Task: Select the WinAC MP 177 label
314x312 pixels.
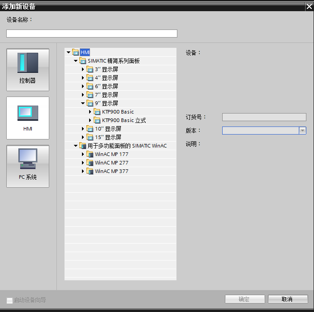Action: (112, 154)
